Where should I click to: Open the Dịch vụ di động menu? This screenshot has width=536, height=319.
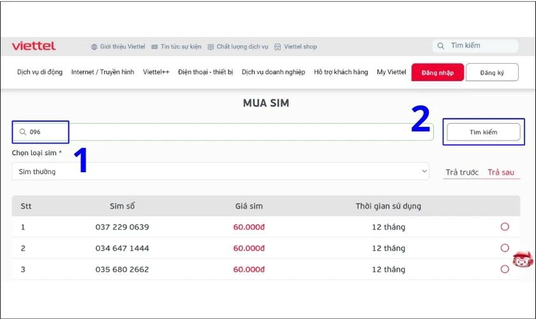(x=40, y=72)
